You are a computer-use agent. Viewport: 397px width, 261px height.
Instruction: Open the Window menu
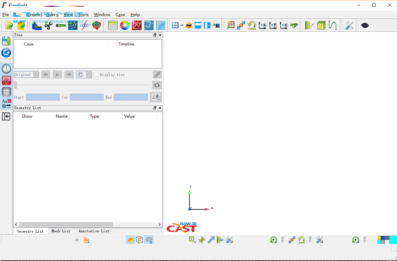pyautogui.click(x=102, y=15)
